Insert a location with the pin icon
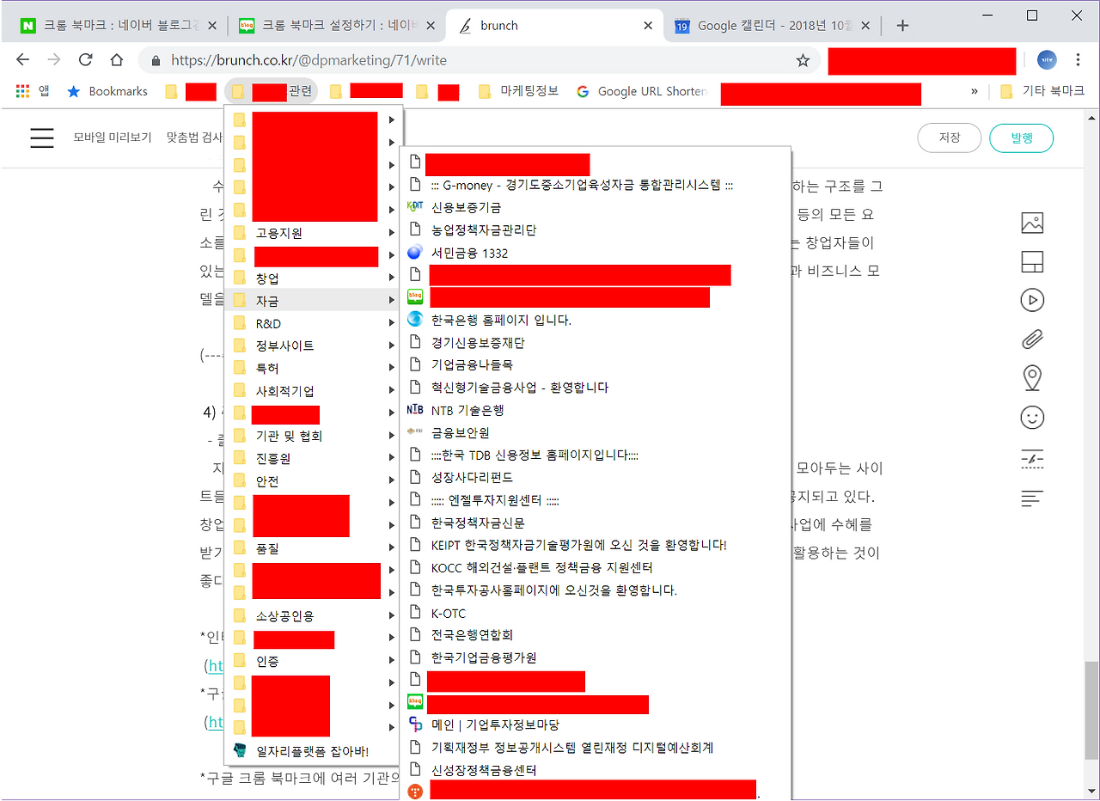The image size is (1100, 801). (1032, 377)
